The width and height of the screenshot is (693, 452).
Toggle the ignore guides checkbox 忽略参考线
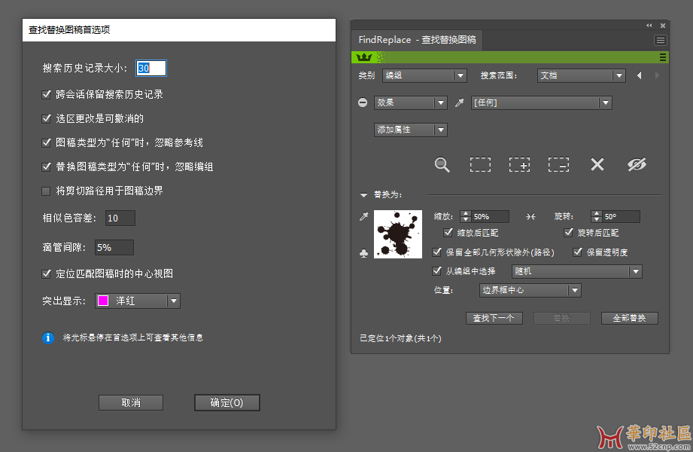click(x=46, y=142)
